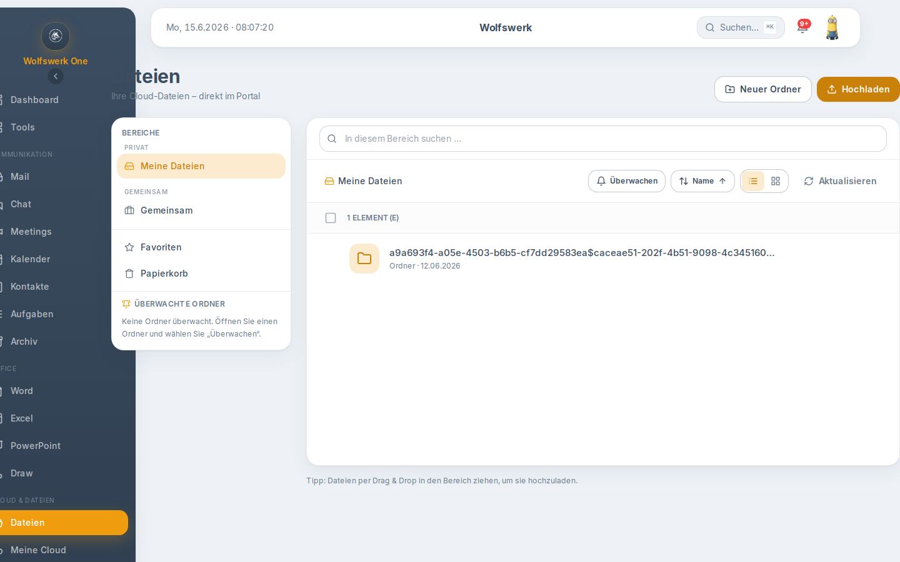This screenshot has height=562, width=900.
Task: Collapse the sidebar with the chevron button
Action: [x=56, y=76]
